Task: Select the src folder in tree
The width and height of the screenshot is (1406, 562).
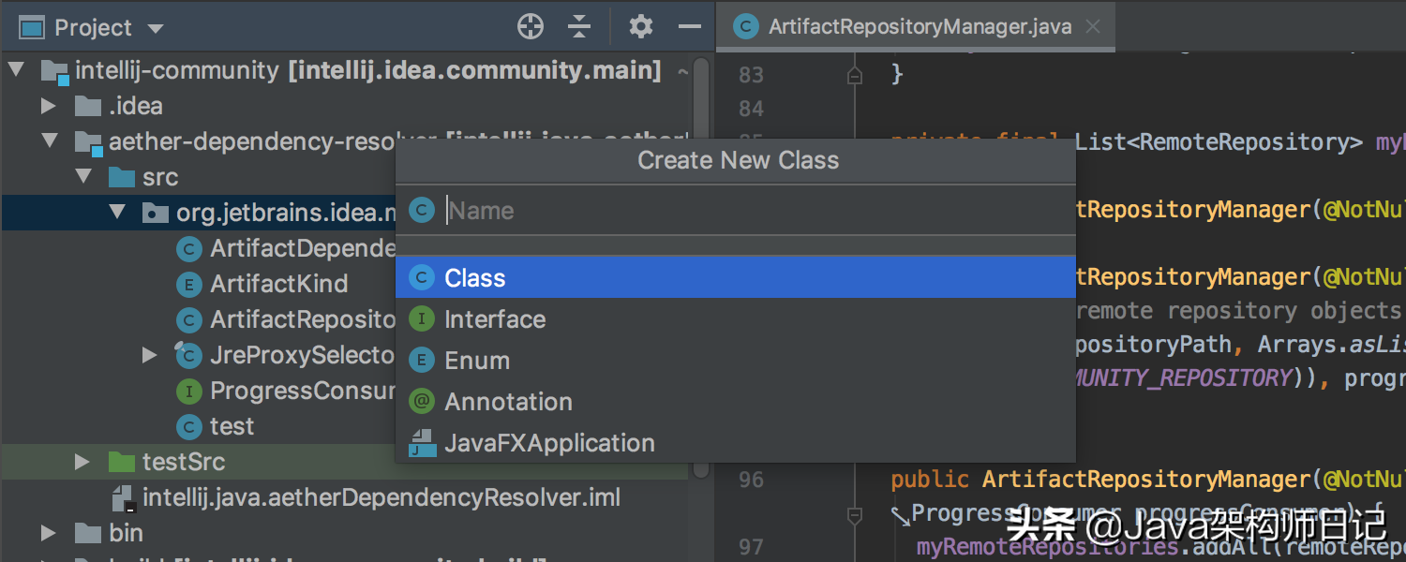Action: [160, 177]
